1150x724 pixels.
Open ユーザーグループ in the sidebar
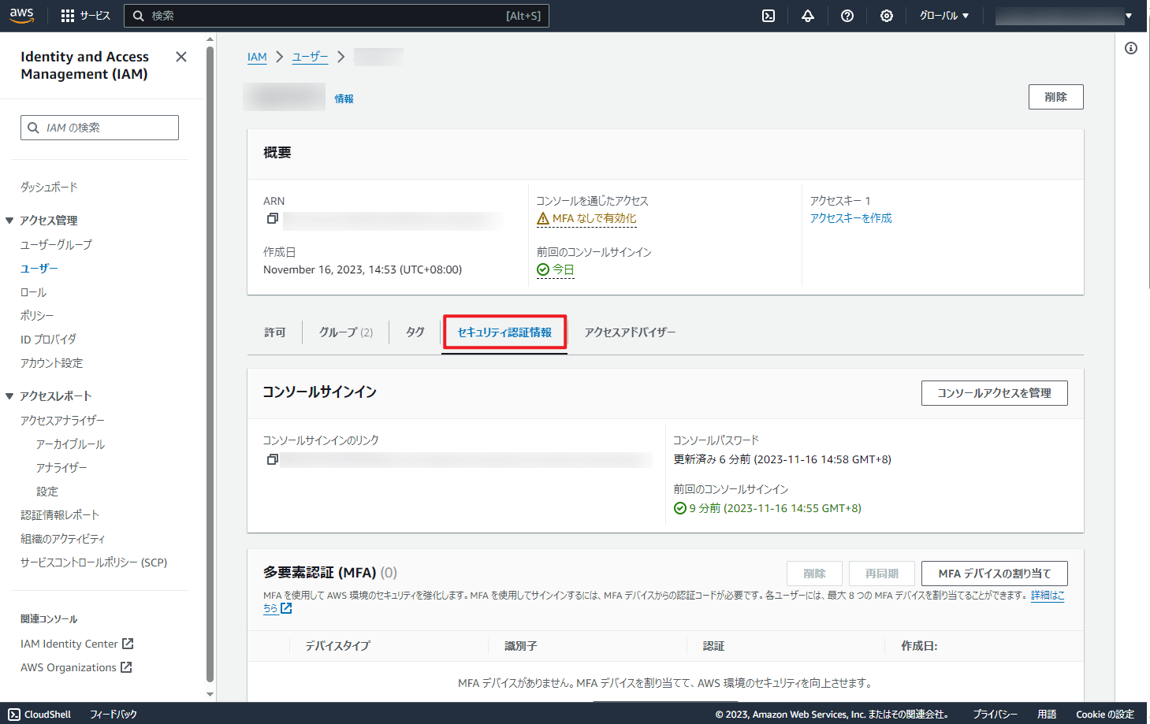[56, 245]
